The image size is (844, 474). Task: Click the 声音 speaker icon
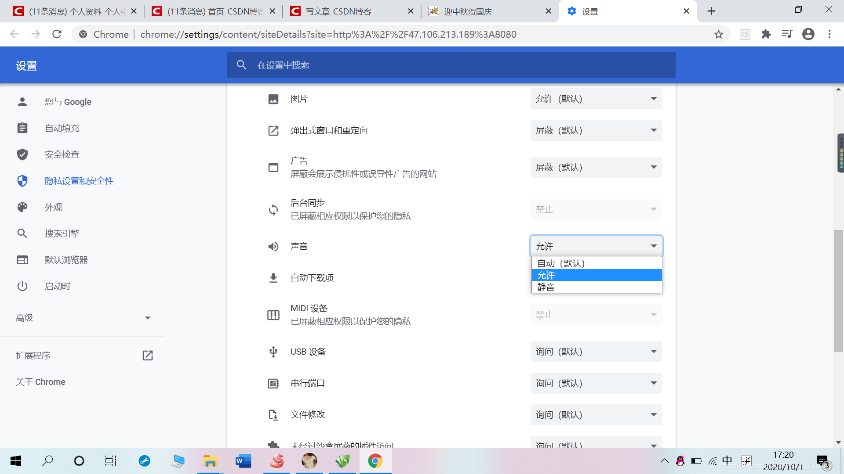(x=273, y=246)
